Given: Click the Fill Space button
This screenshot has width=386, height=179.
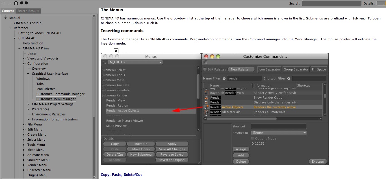Looking at the screenshot, I should [x=319, y=69].
